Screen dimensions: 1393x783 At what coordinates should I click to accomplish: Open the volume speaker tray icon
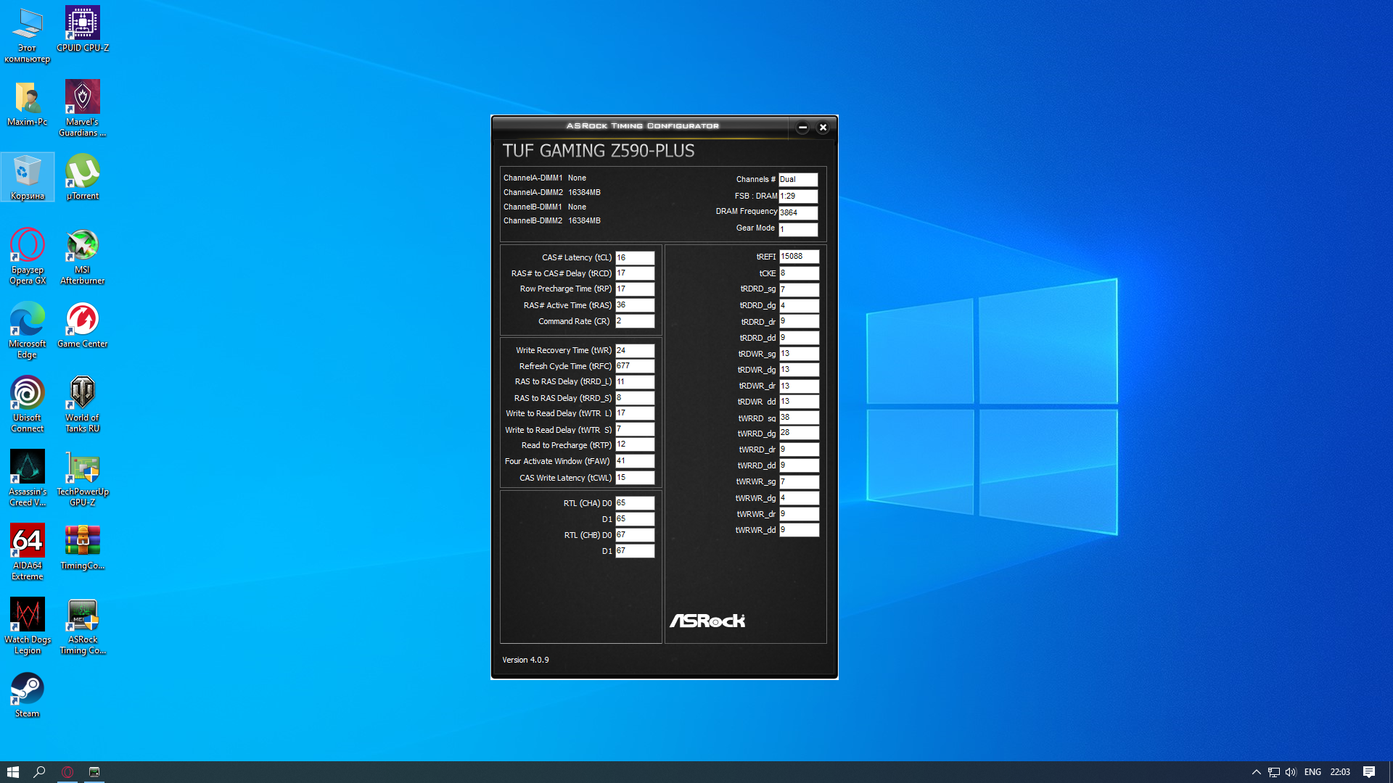(x=1291, y=772)
